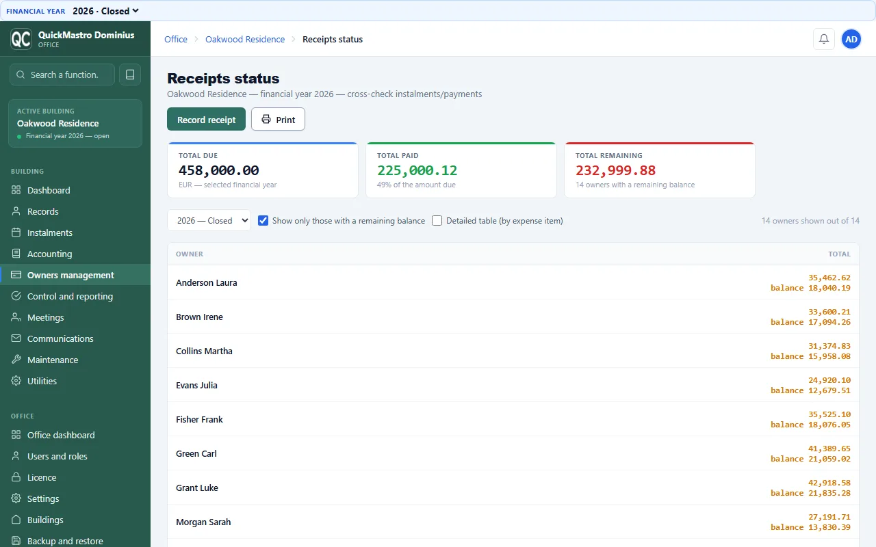Open the manual book icon beside search

(130, 75)
